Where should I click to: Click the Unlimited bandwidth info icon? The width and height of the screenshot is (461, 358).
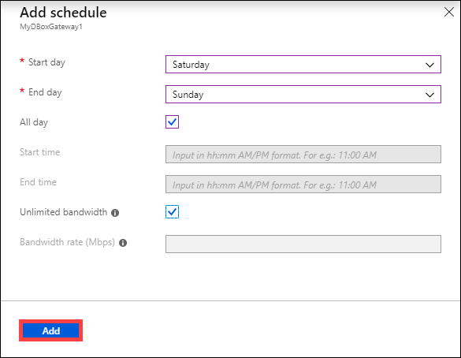[115, 213]
